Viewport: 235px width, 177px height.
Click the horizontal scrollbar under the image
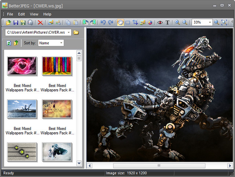tap(158, 166)
